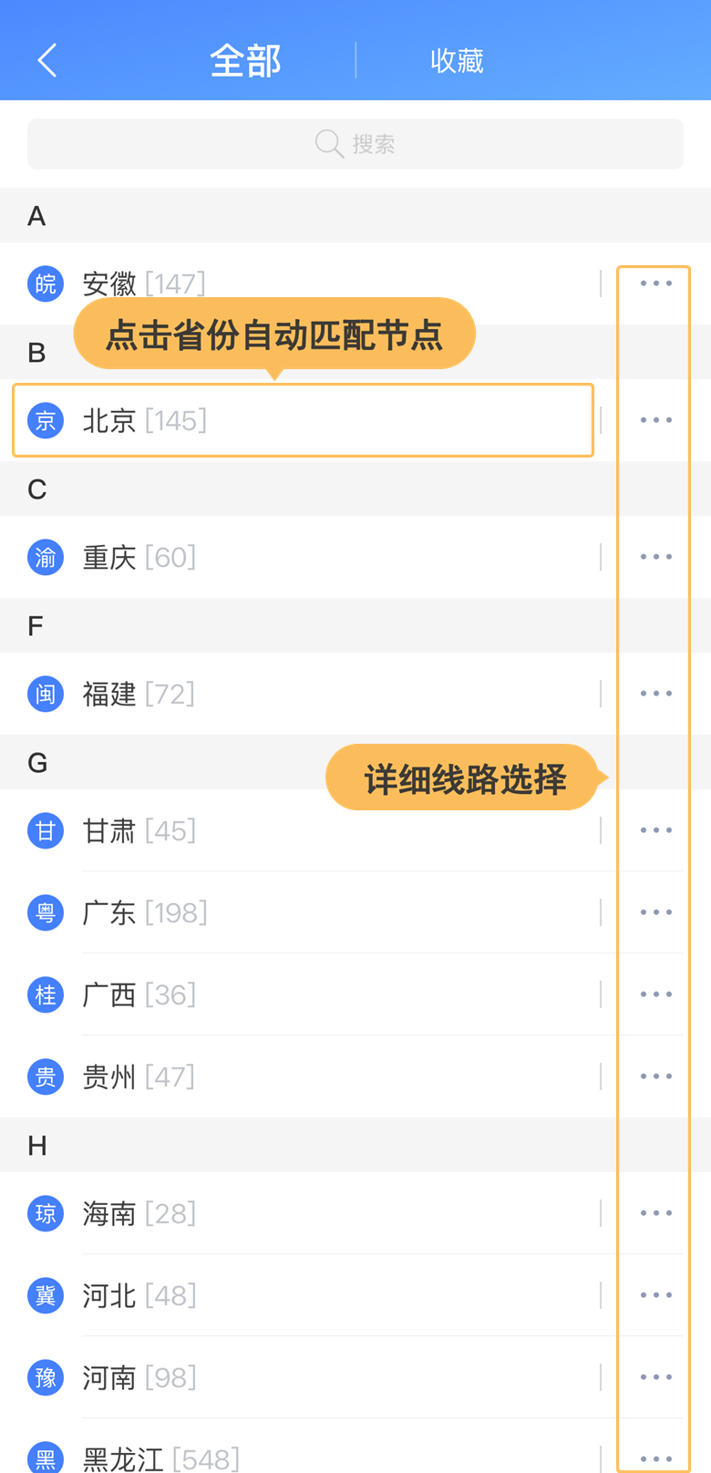This screenshot has height=1473, width=711.
Task: Pick 河北 [48] province entry
Action: (x=301, y=1295)
